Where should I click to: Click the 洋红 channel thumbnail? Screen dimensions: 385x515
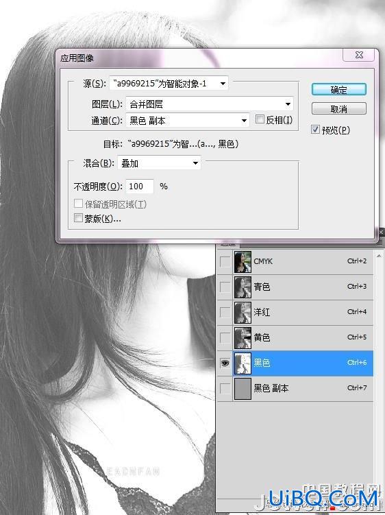tap(243, 312)
